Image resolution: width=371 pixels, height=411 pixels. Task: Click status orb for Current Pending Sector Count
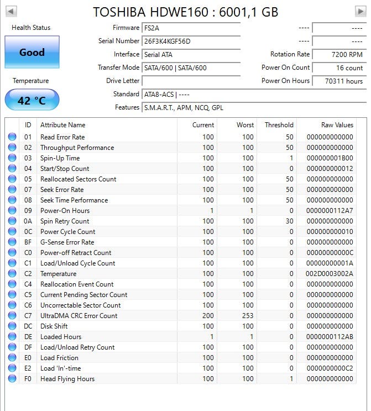[12, 294]
